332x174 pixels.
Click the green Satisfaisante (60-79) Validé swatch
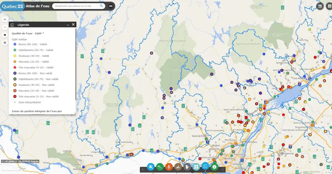pos(15,50)
